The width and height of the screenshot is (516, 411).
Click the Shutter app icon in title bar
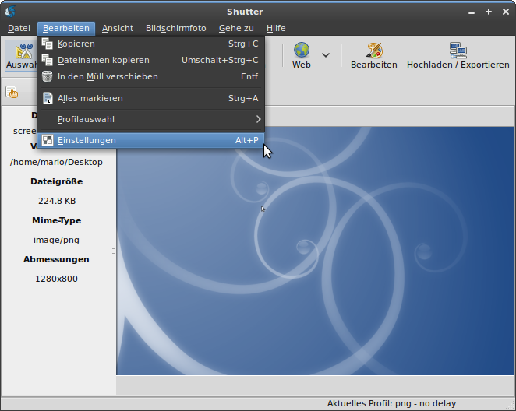pyautogui.click(x=10, y=11)
